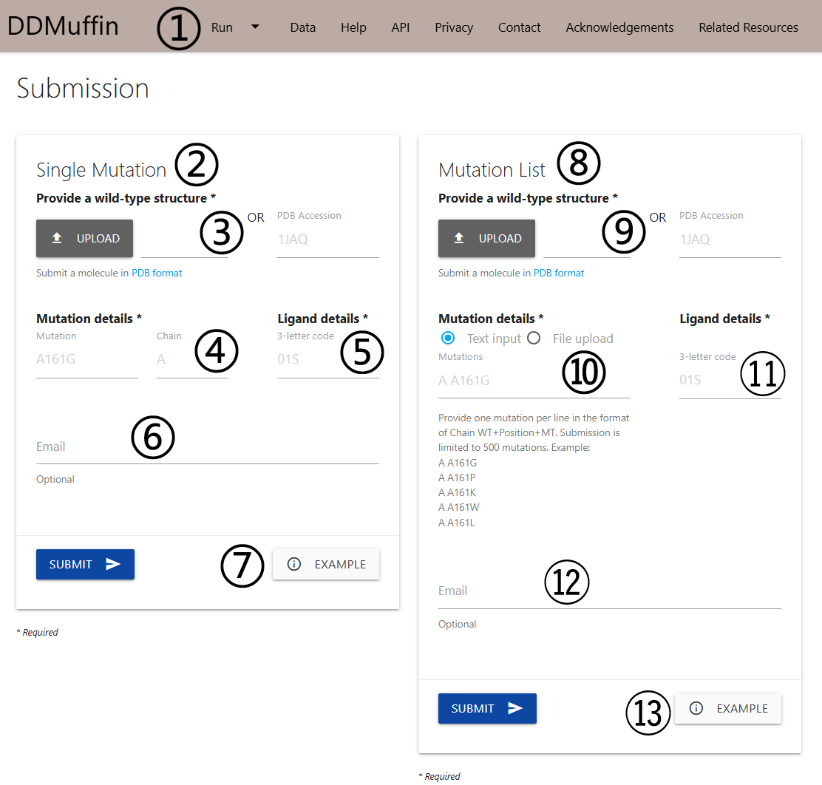Select the File upload radio button
The image size is (822, 785).
click(x=534, y=339)
